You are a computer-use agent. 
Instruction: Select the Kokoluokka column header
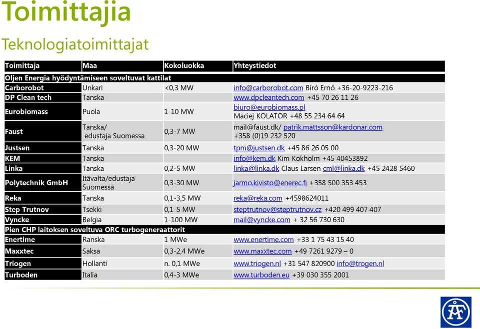(198, 66)
